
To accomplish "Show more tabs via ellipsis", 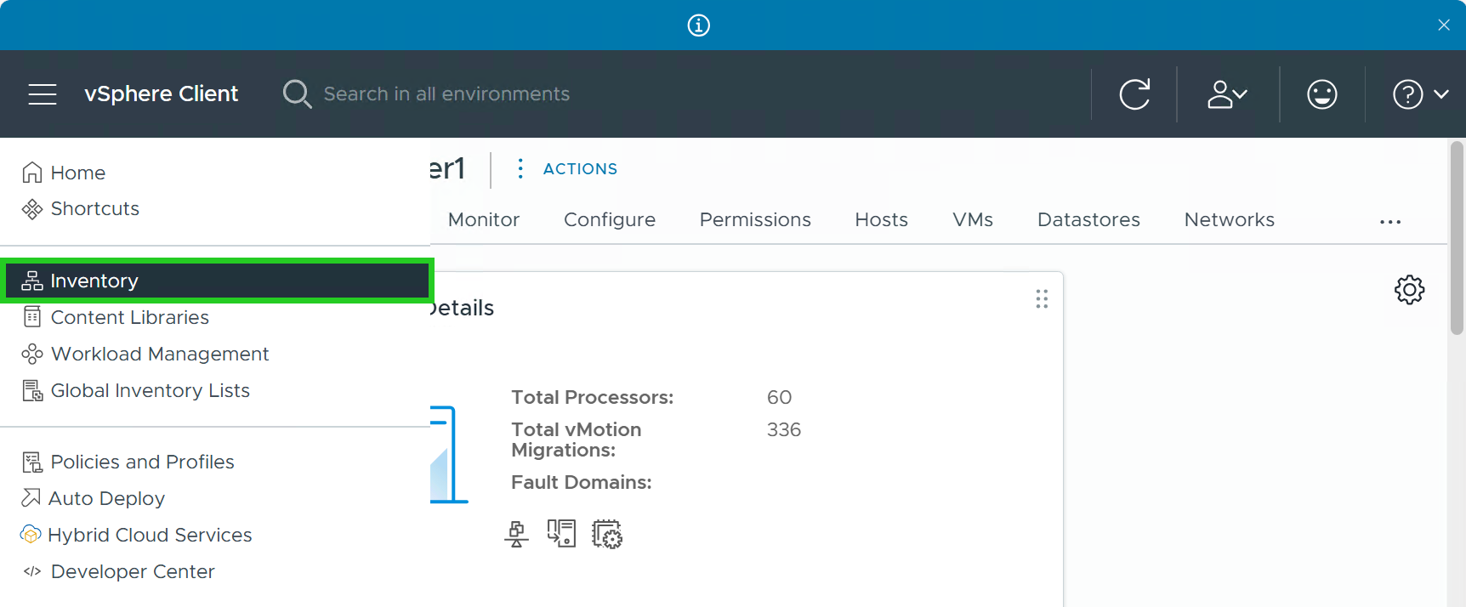I will 1390,222.
